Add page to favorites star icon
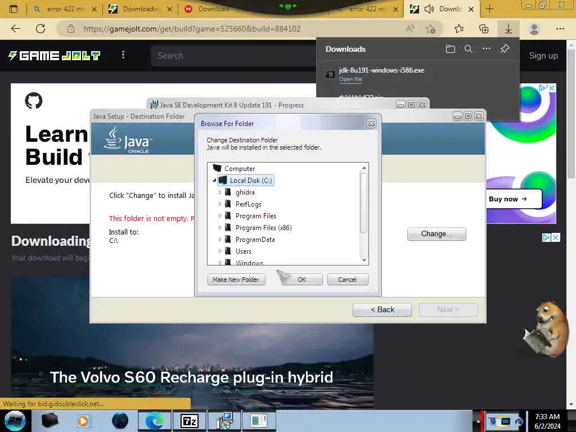Image resolution: width=576 pixels, height=432 pixels. [x=430, y=29]
